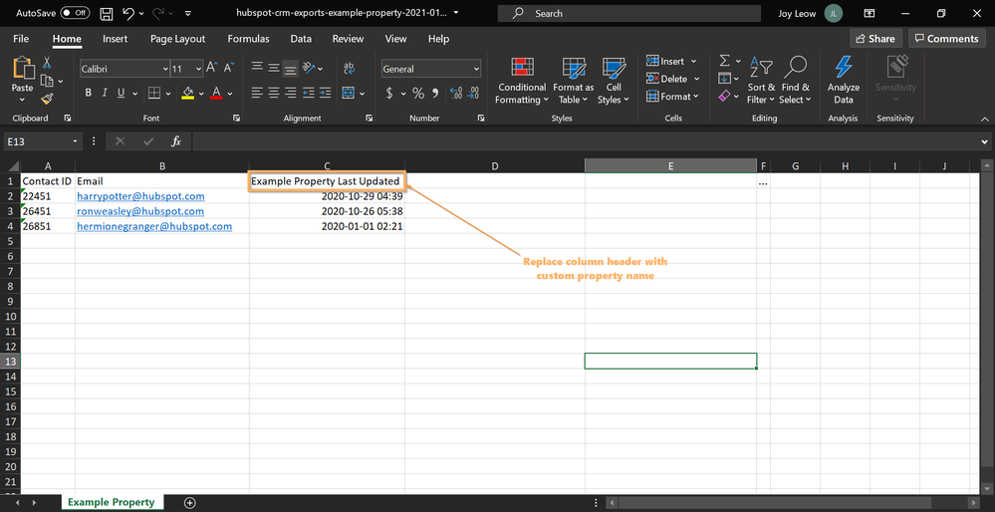Click Increase Indent icon
995x512 pixels.
click(x=325, y=94)
